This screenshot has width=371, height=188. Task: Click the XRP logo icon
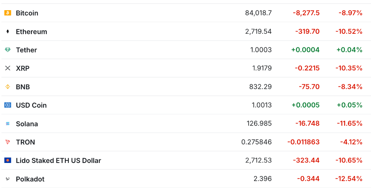pyautogui.click(x=8, y=68)
